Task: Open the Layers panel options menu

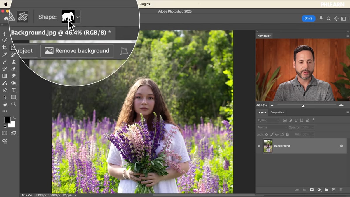Action: [348, 112]
